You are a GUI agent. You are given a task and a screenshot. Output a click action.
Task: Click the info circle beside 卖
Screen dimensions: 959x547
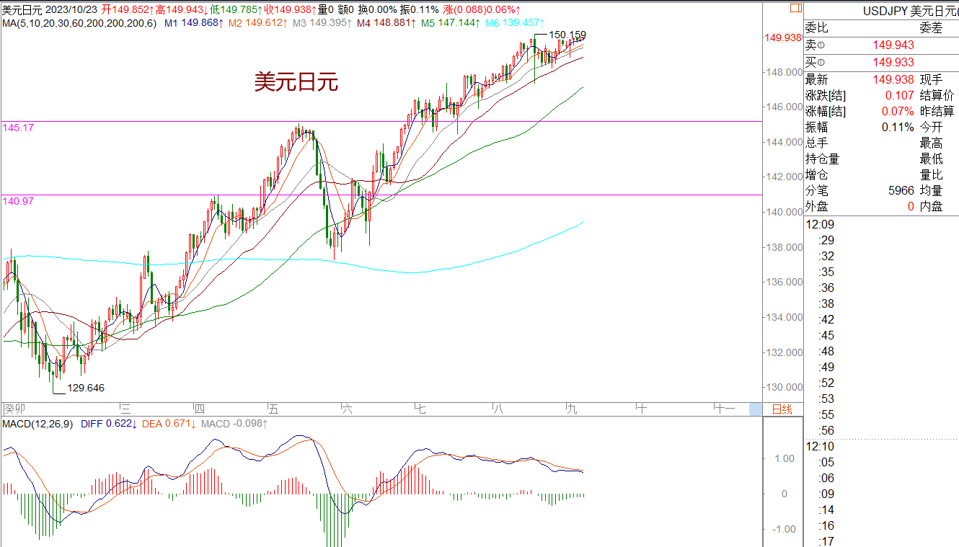click(821, 45)
